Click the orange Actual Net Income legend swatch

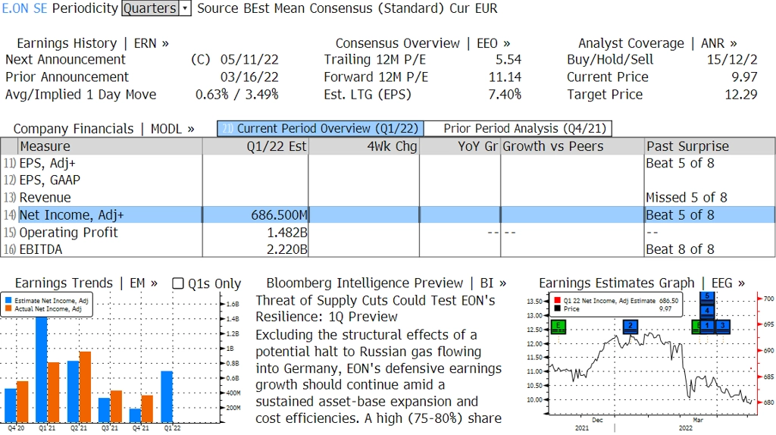[x=8, y=308]
